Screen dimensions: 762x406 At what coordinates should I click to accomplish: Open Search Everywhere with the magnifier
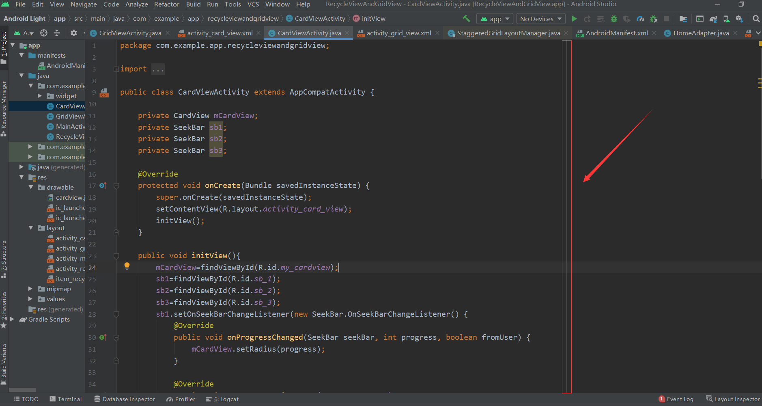756,18
